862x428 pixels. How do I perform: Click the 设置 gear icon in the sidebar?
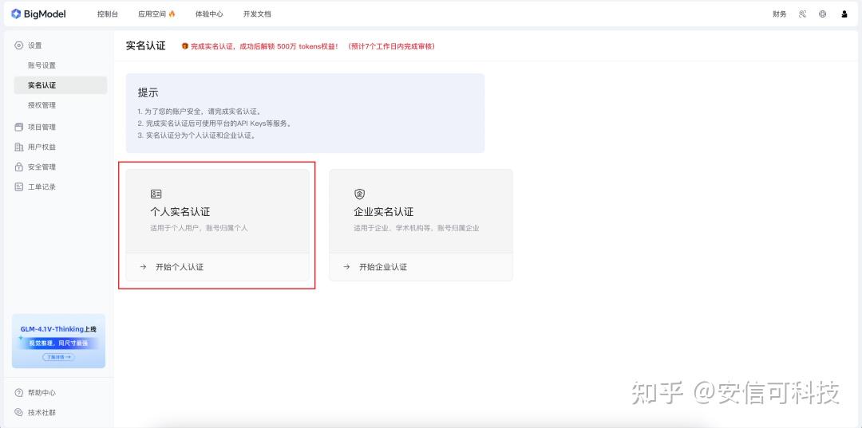click(x=19, y=45)
